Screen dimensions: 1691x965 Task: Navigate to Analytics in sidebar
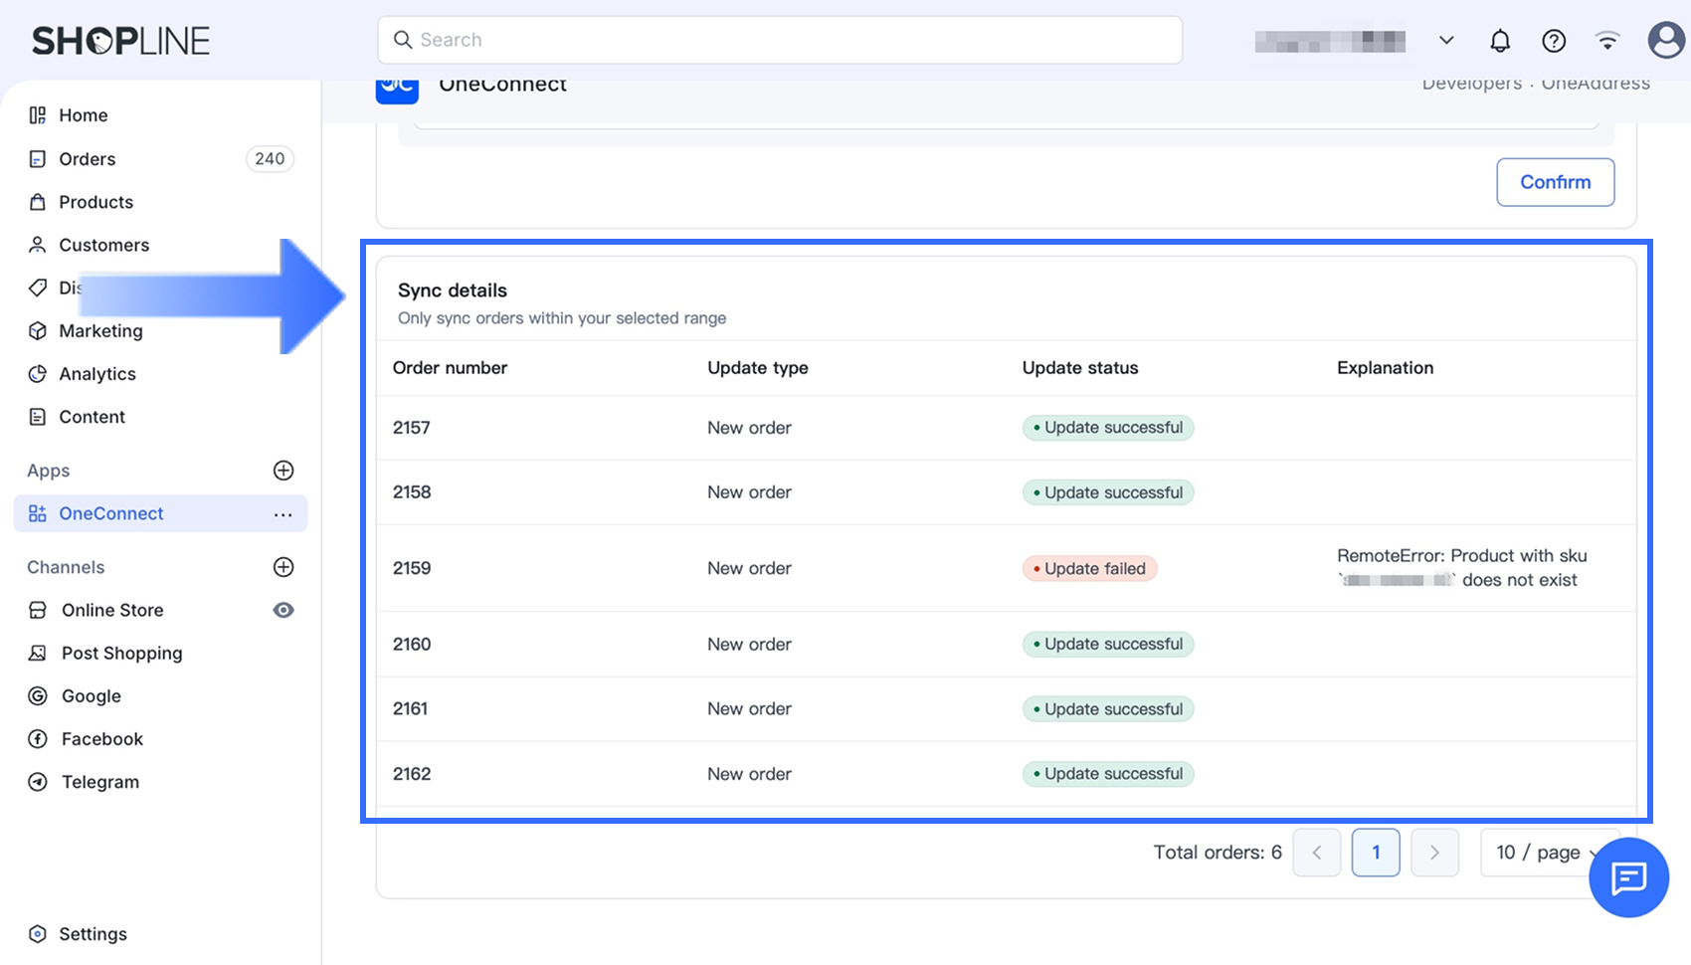point(97,374)
